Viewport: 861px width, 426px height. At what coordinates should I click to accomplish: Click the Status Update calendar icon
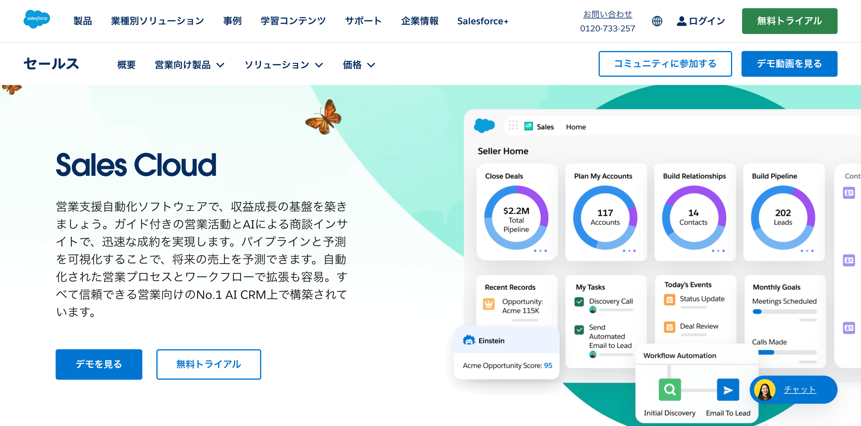[x=669, y=300]
